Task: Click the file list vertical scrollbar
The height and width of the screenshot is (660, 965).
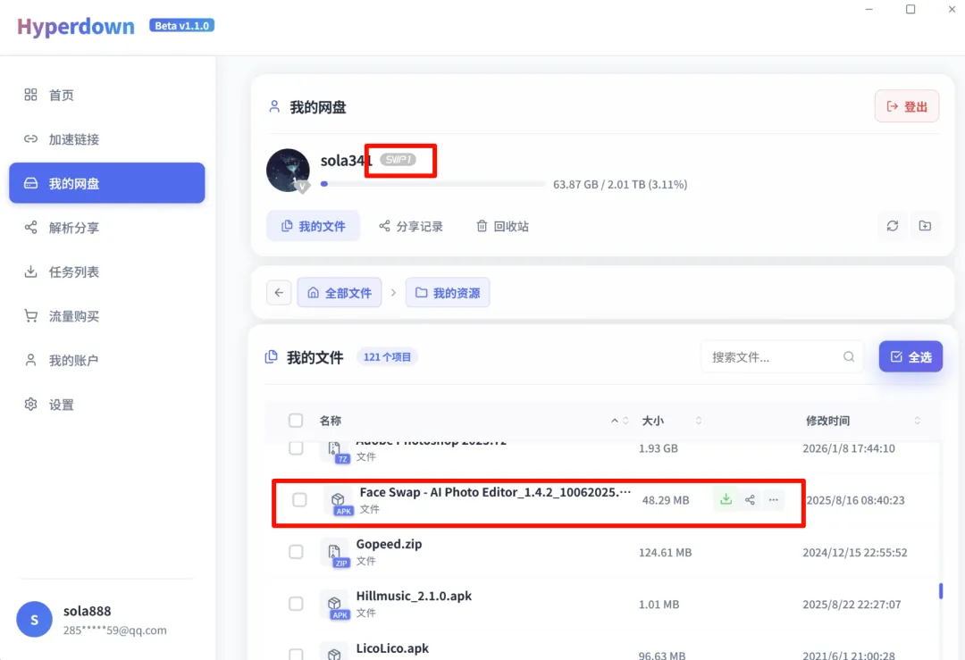Action: [x=940, y=590]
